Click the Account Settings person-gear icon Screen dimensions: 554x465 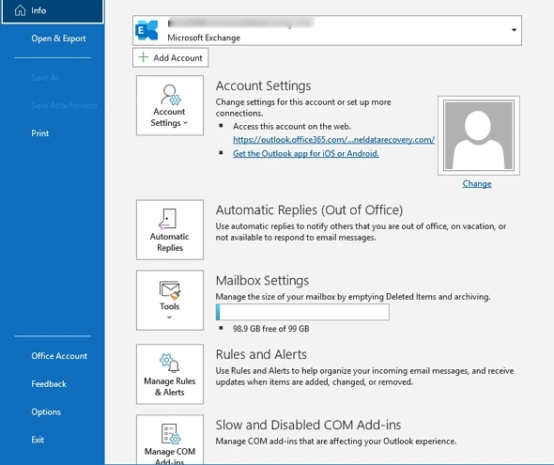171,95
